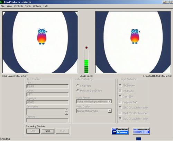Toggle the 384K DSL/Cable Modem checkbox
The image size is (173, 141).
point(120,113)
